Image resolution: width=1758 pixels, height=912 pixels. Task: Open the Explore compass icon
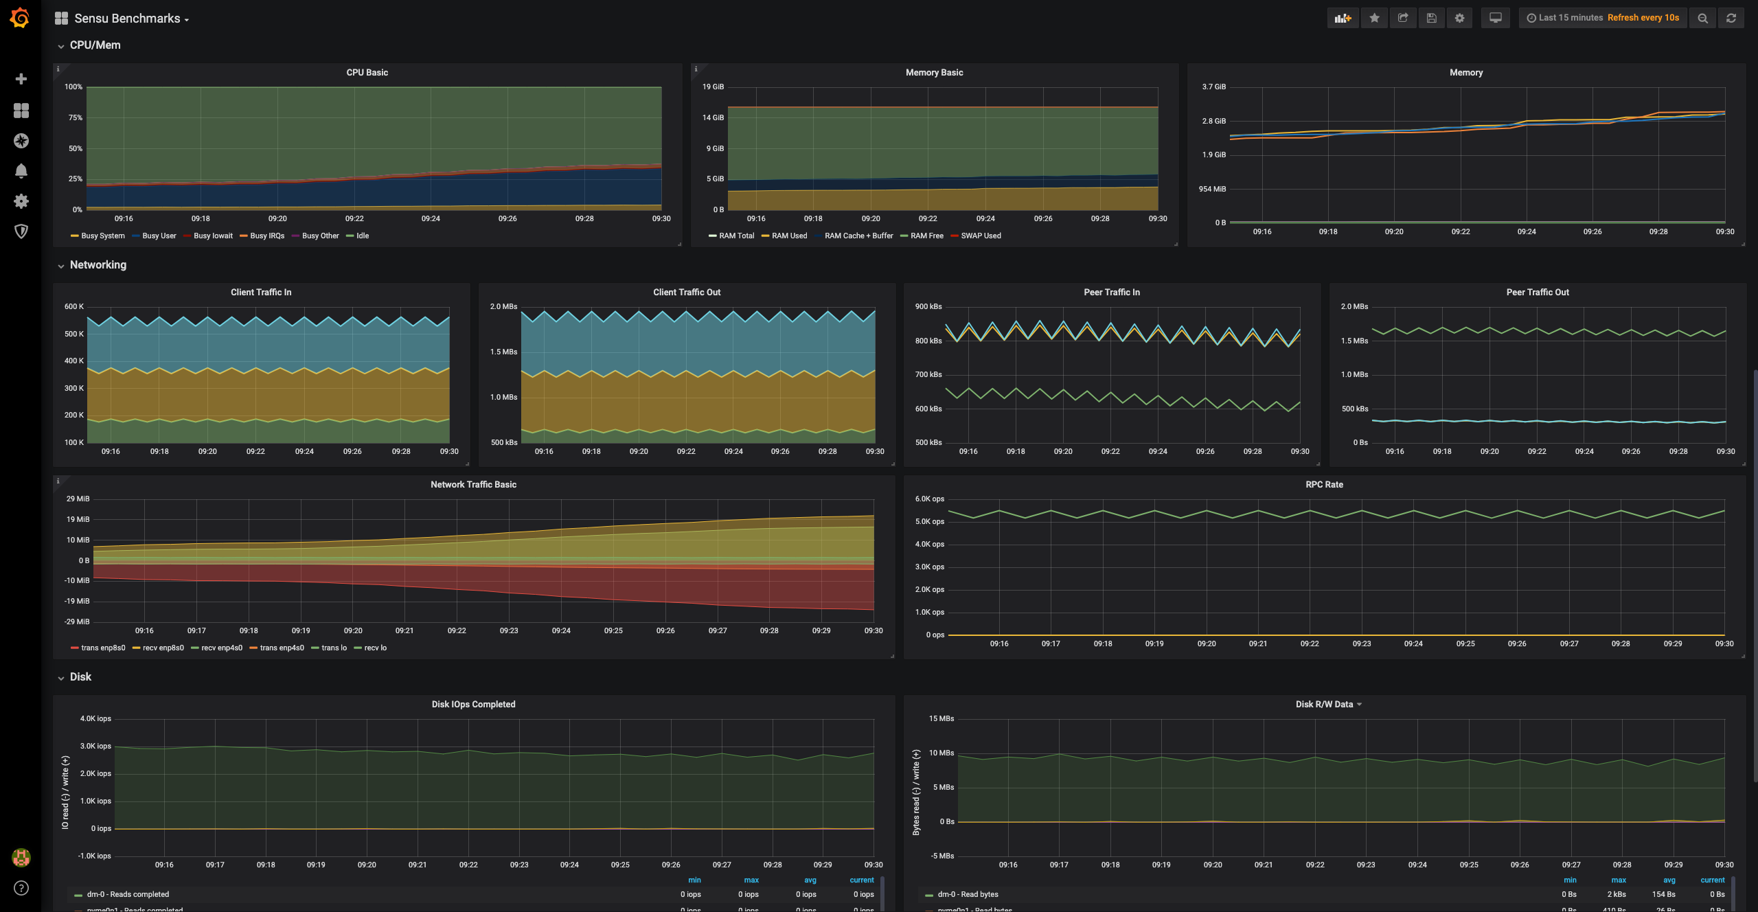point(21,141)
